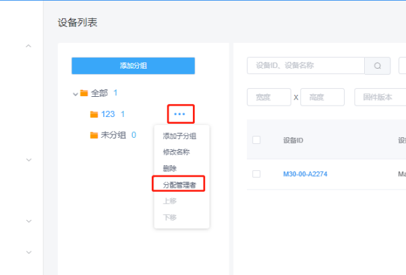This screenshot has width=406, height=275.
Task: Click the folder icon of group 123
Action: pyautogui.click(x=94, y=114)
